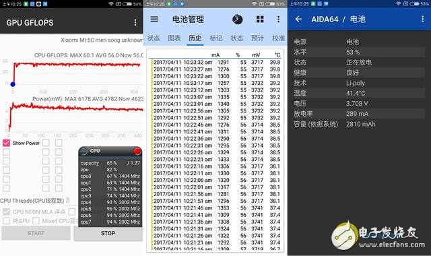This screenshot has width=431, height=256.
Task: Click the 状态 正在放电 row
Action: click(359, 63)
